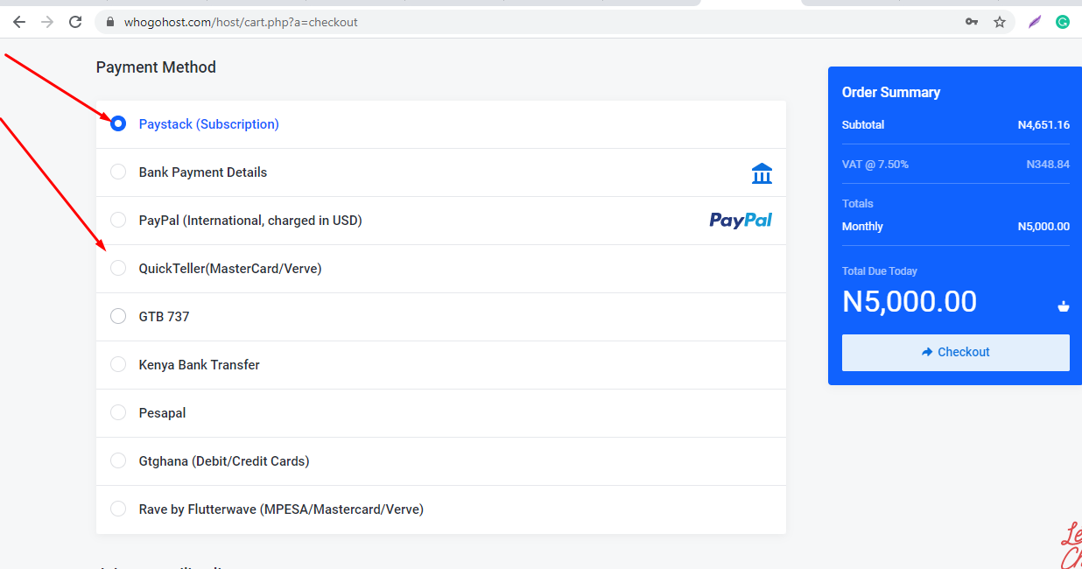
Task: Choose Rave by Flutterwave radio button
Action: click(x=118, y=509)
